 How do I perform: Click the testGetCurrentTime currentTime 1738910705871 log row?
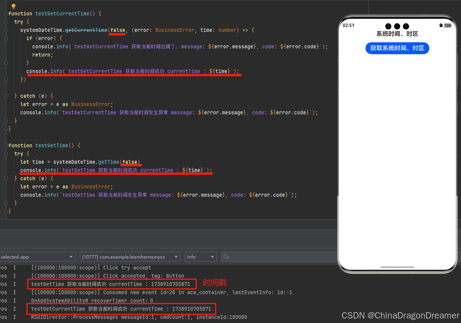pos(121,309)
